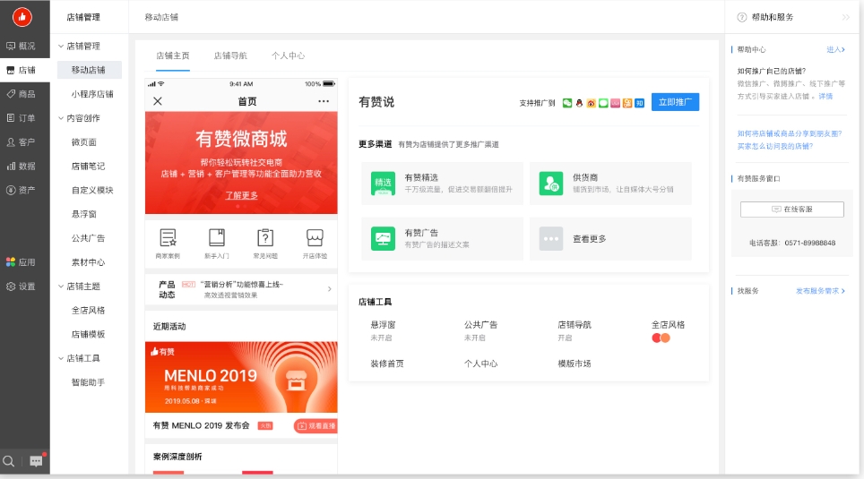Screen dimensions: 864x479
Task: Collapse the 店铺工具 tree group
Action: tap(61, 358)
